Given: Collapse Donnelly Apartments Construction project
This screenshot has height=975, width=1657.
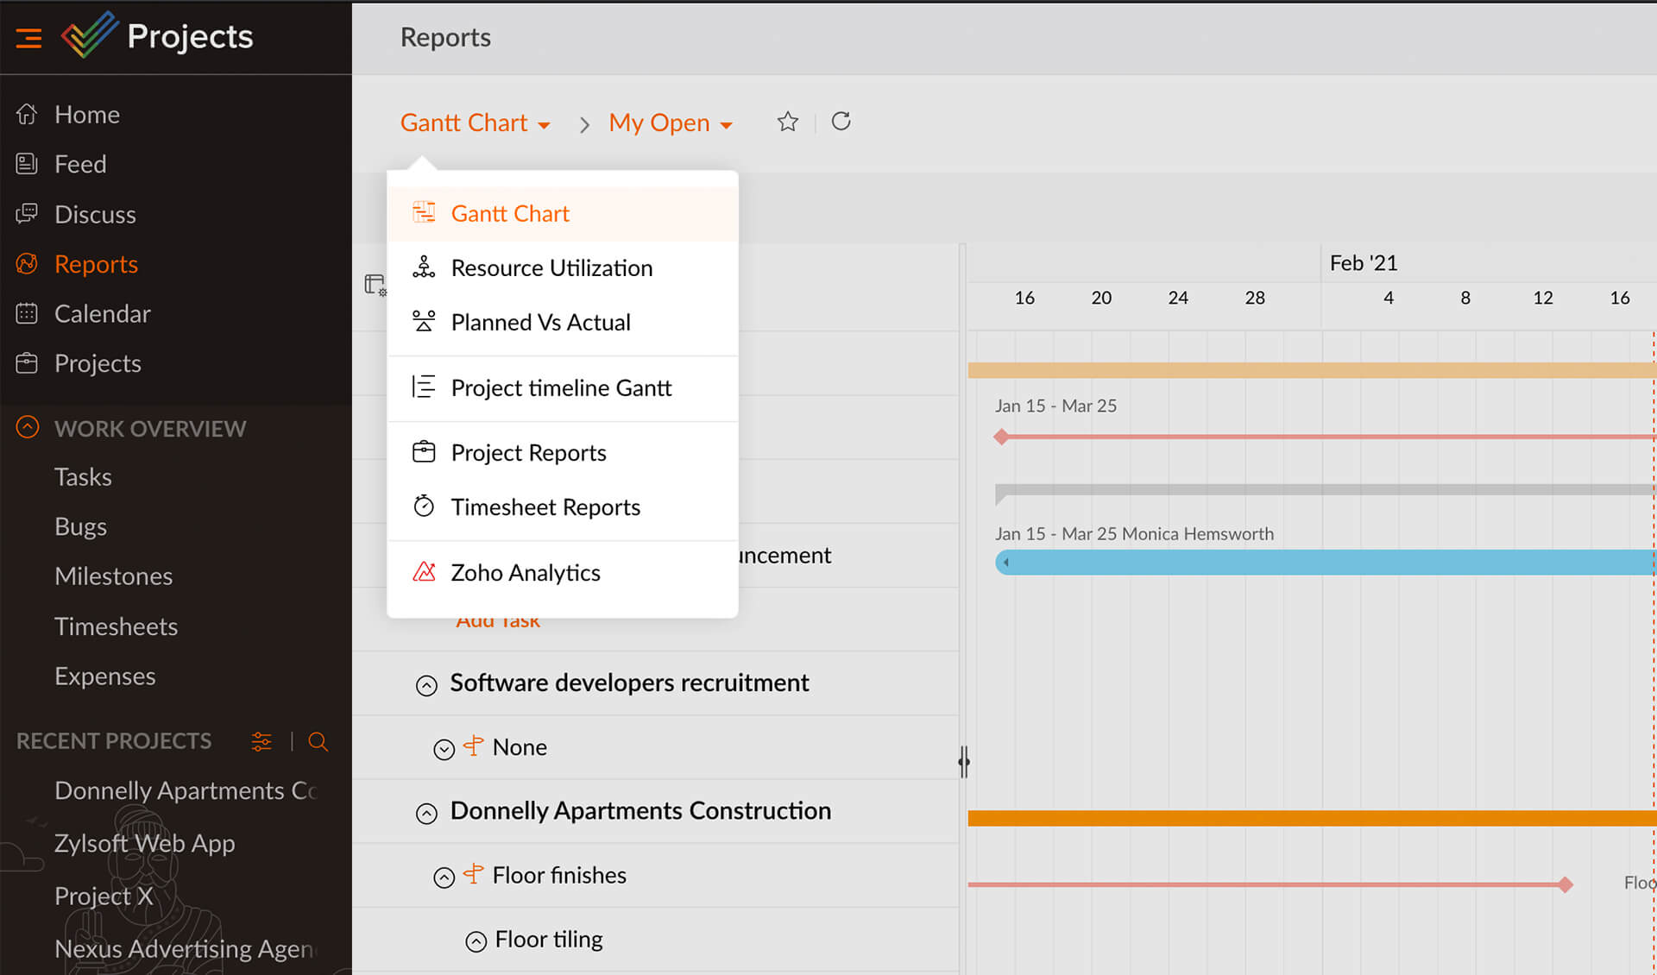Looking at the screenshot, I should (426, 813).
